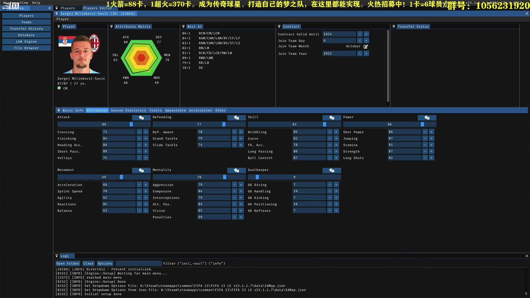Open Transfer History from sidebar
The image size is (530, 298).
(x=26, y=29)
